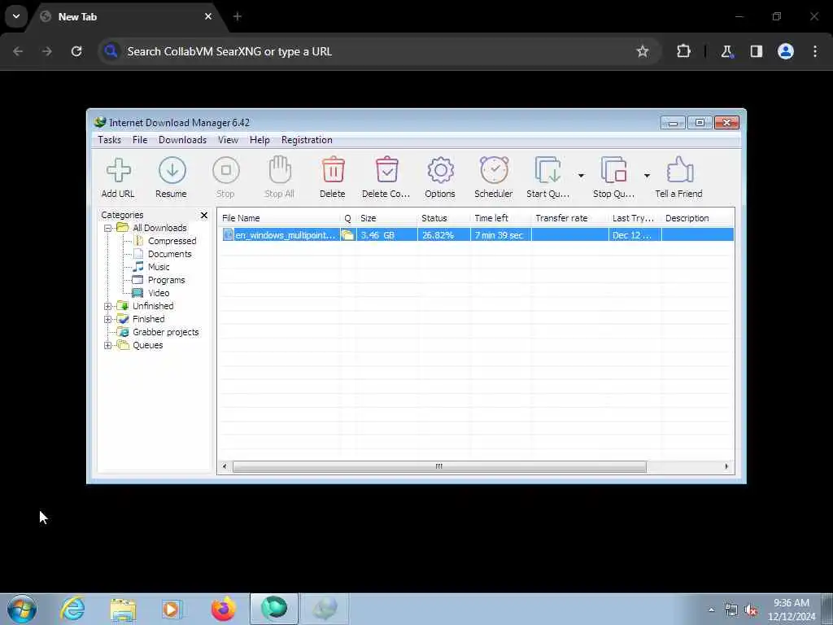Image resolution: width=833 pixels, height=625 pixels.
Task: Click Tell a Friend thumbs-up icon
Action: tap(679, 170)
